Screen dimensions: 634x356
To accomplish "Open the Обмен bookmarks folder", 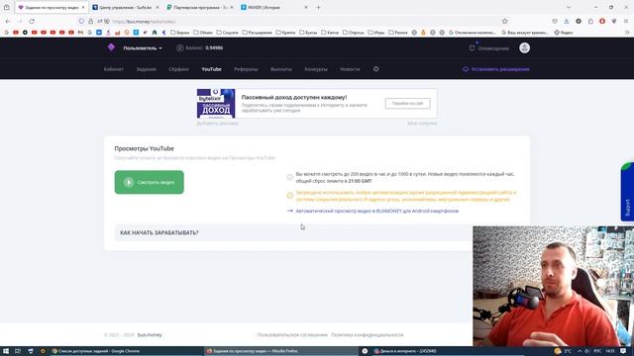I will 202,33.
